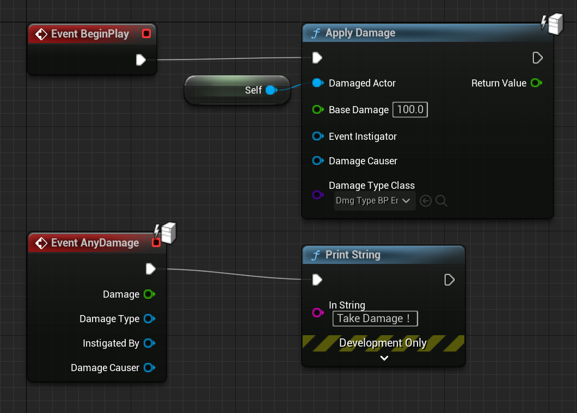The width and height of the screenshot is (577, 413).
Task: Click the Base Damage 100.0 value field
Action: coord(410,109)
